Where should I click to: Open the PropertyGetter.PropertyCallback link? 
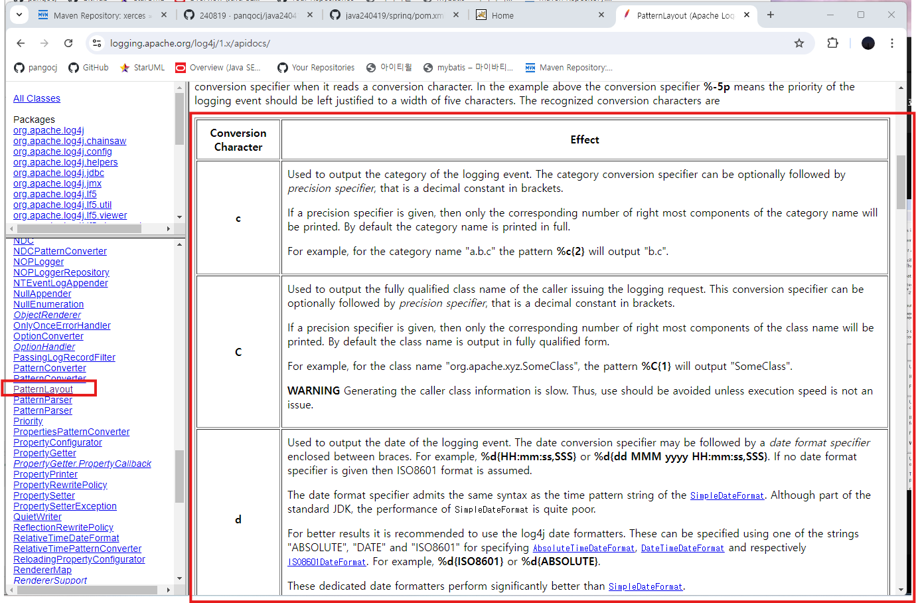pyautogui.click(x=82, y=464)
